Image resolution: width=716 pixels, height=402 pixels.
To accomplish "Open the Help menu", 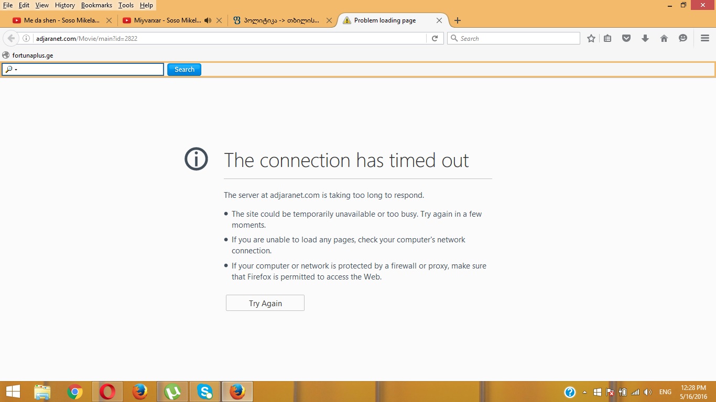I will tap(146, 5).
